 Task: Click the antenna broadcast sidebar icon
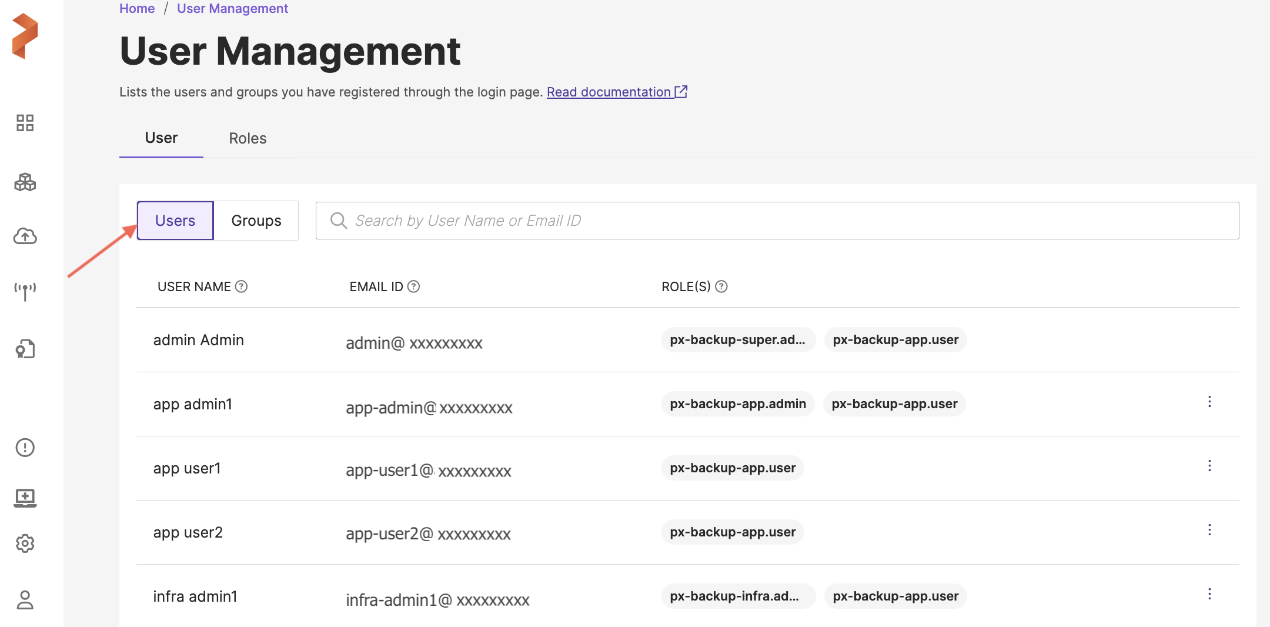25,291
